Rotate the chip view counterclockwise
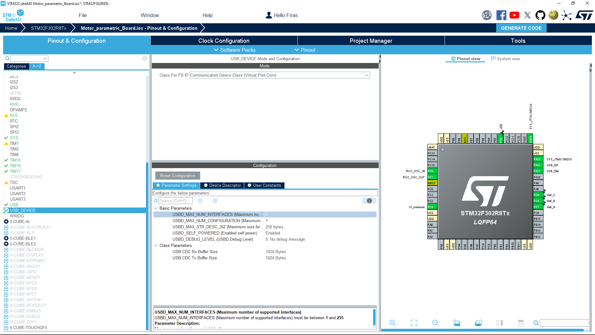 tap(478, 323)
